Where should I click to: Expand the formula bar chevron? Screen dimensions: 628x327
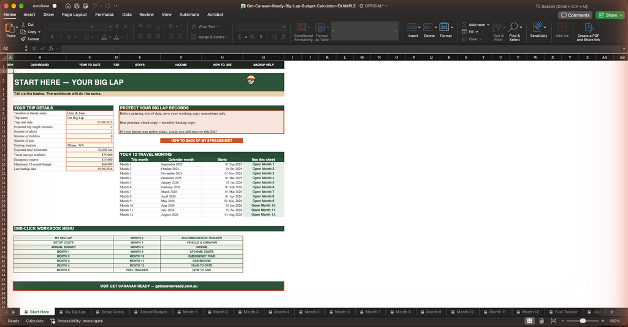pos(624,48)
